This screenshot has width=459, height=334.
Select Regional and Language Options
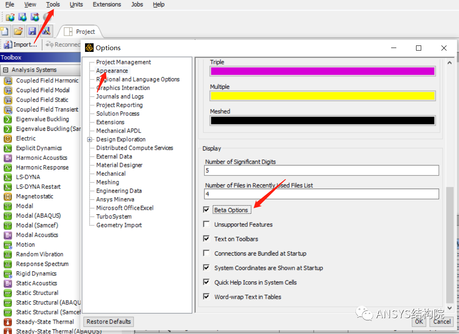coord(138,79)
